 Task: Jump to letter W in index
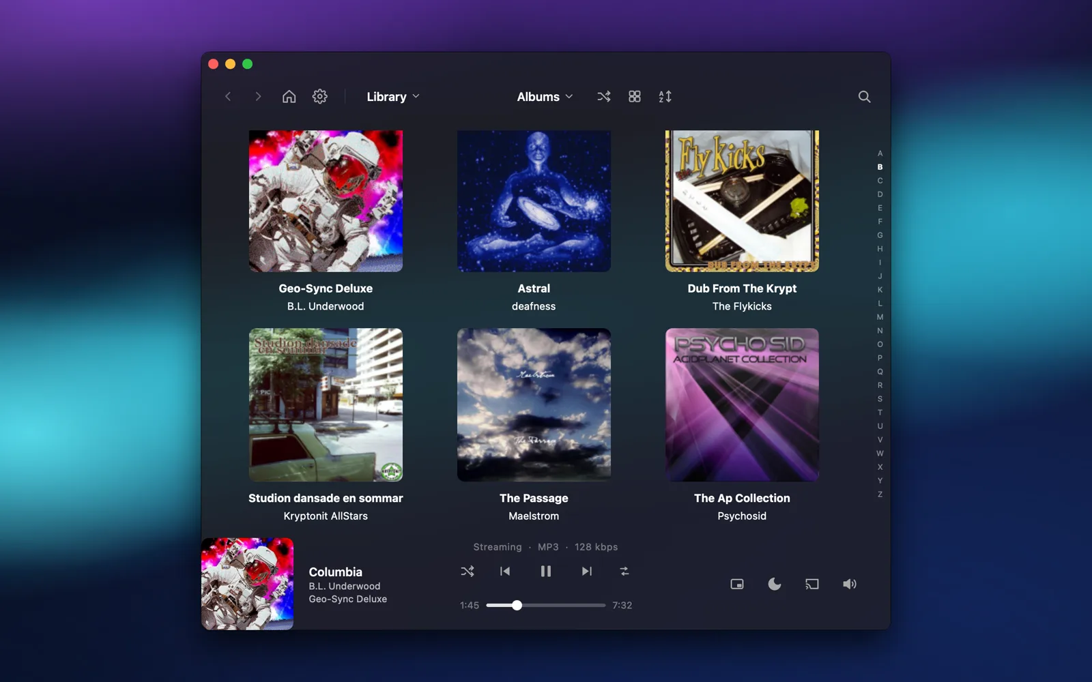coord(880,454)
